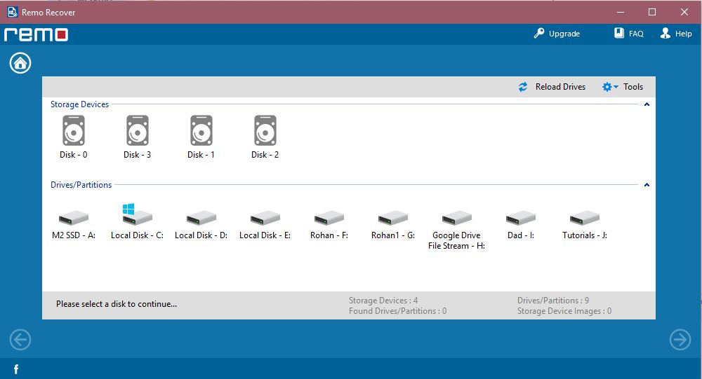The height and width of the screenshot is (379, 702).
Task: Choose the Local Disk - D: partition
Action: click(x=201, y=219)
